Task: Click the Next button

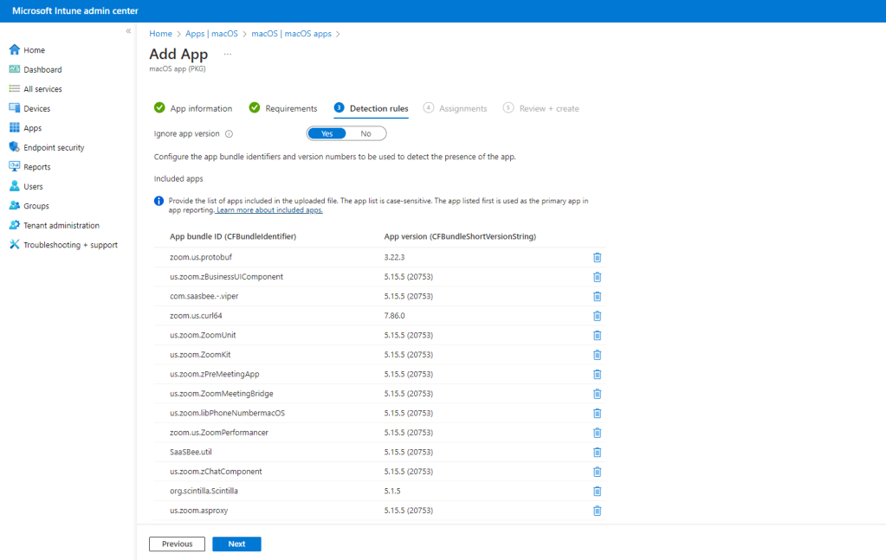Action: coord(236,544)
